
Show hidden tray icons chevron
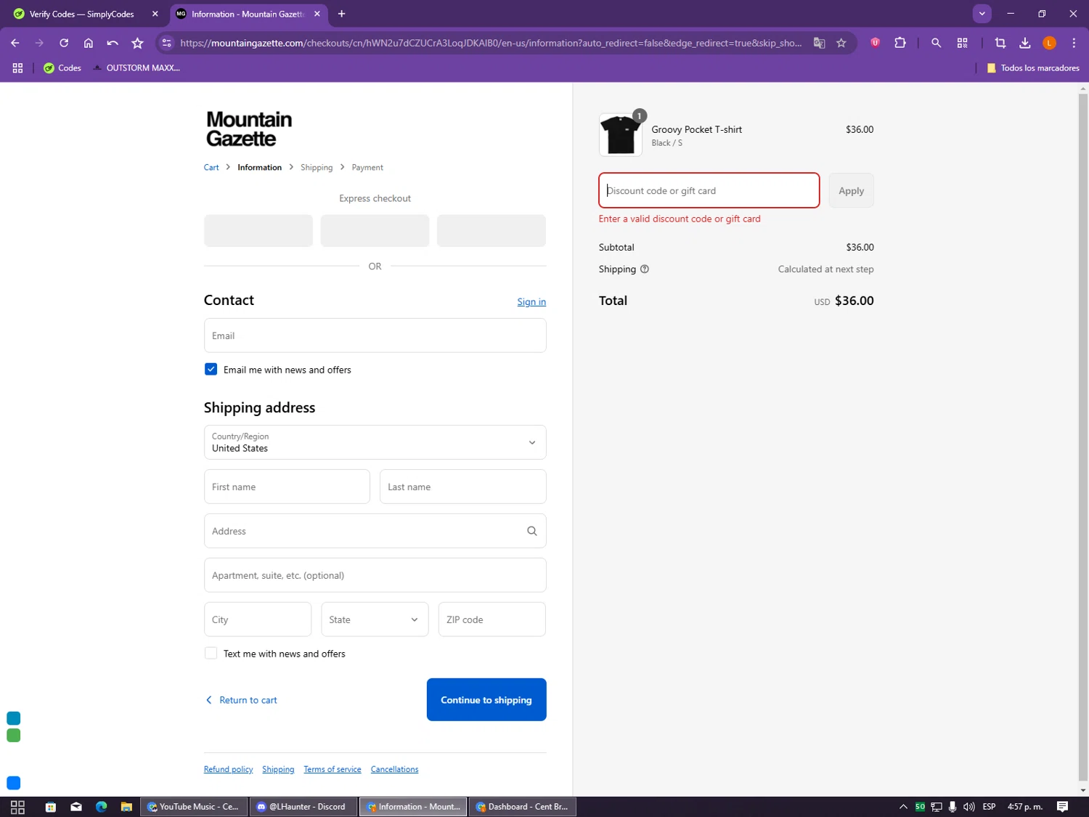pyautogui.click(x=903, y=807)
